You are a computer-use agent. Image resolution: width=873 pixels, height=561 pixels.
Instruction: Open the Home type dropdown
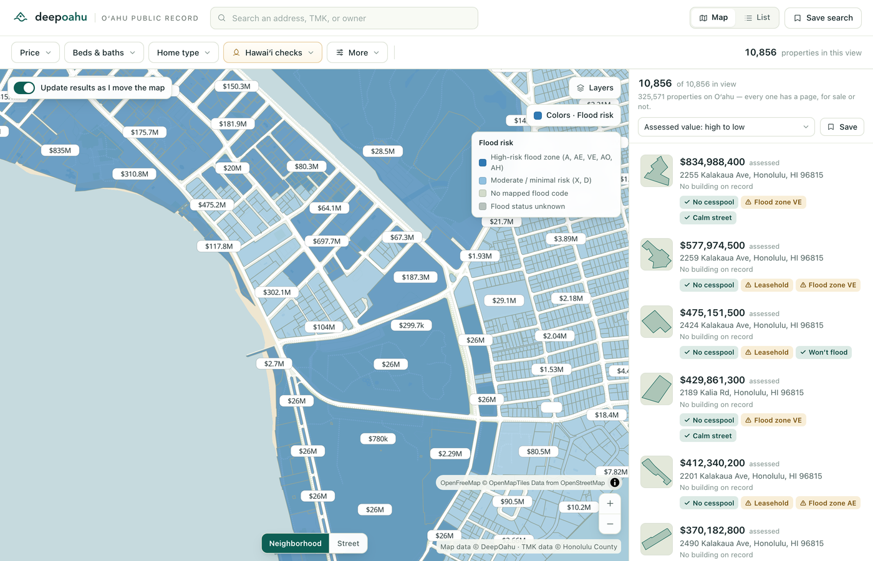[183, 52]
